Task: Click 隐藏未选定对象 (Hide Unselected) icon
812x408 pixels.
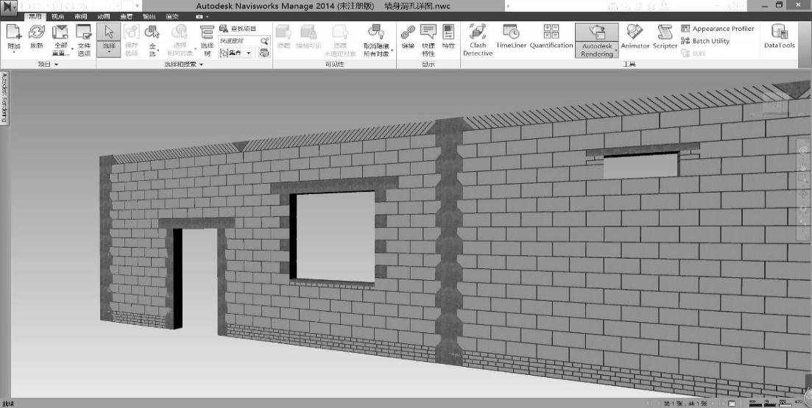Action: point(340,32)
